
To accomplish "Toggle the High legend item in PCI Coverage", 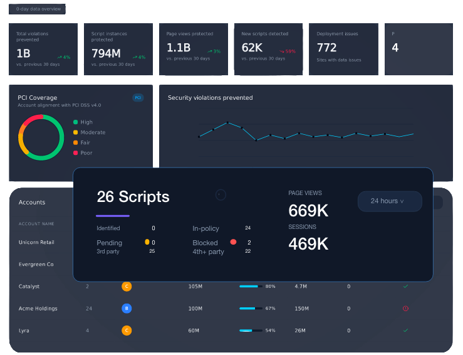I will (83, 122).
